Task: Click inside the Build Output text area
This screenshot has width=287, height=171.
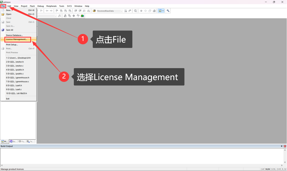Action: point(142,156)
